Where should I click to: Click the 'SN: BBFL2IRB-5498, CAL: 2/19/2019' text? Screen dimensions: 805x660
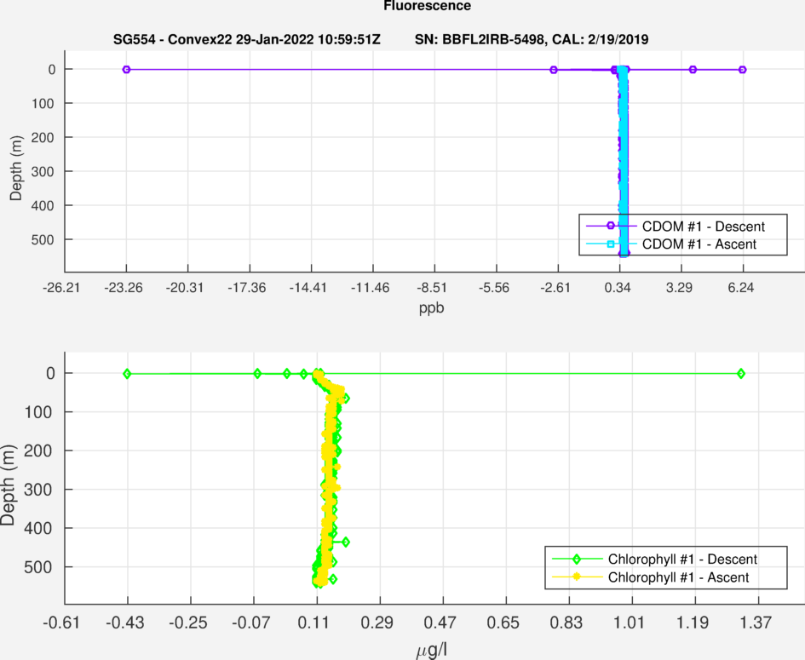pyautogui.click(x=532, y=39)
